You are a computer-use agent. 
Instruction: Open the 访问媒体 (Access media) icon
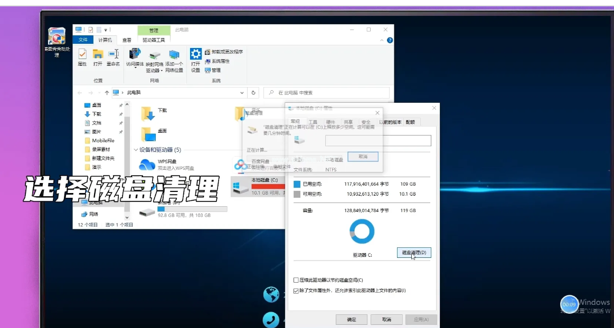click(x=135, y=54)
